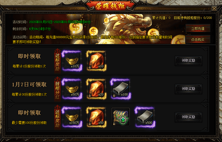This screenshot has width=222, height=142.
Task: Claim reward for the 1-share row
Action: tap(189, 61)
